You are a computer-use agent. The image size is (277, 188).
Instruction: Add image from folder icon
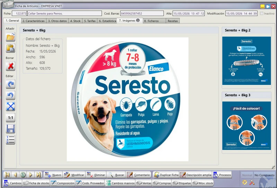pyautogui.click(x=10, y=37)
